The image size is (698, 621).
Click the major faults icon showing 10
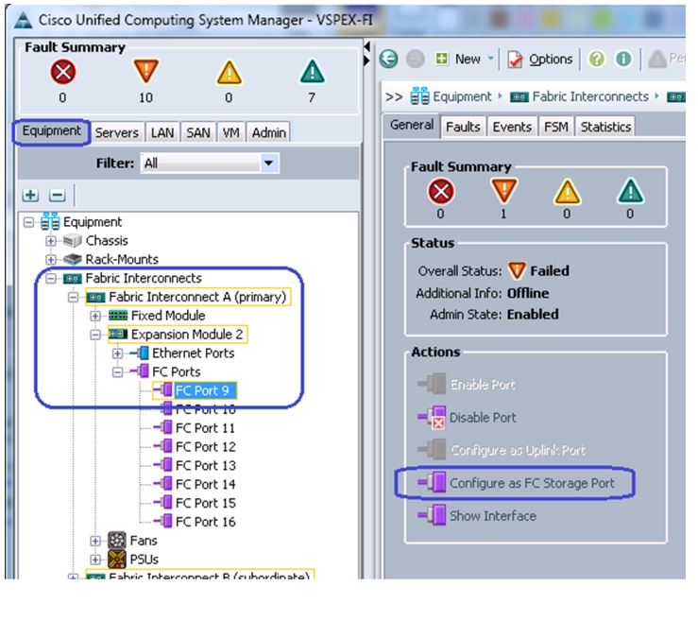click(146, 71)
